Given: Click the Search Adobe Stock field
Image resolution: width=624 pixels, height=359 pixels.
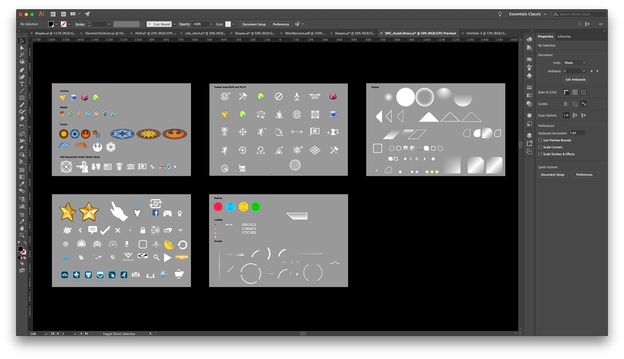Looking at the screenshot, I should [579, 14].
